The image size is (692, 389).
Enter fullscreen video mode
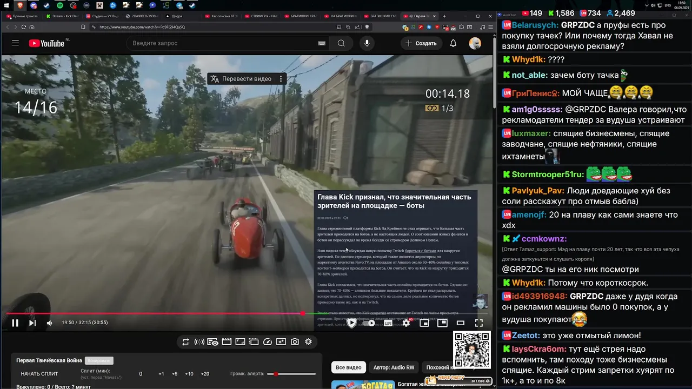point(479,323)
